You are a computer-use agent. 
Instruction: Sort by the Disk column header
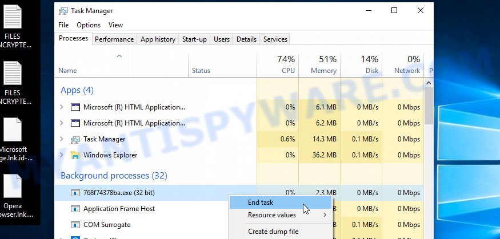(361, 66)
